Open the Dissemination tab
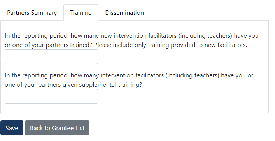Screen dimensions: 275x141 click(124, 12)
